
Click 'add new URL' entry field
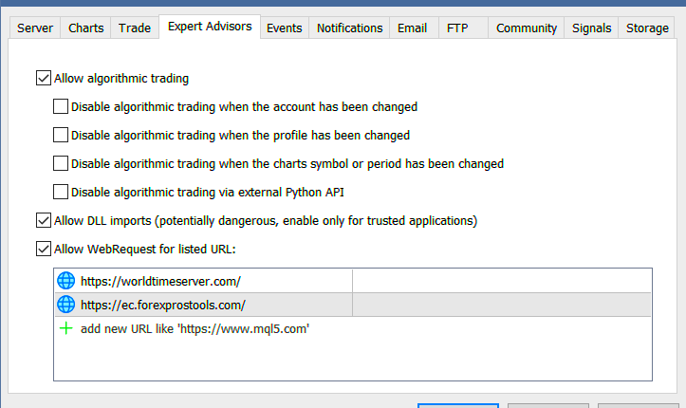tap(195, 328)
